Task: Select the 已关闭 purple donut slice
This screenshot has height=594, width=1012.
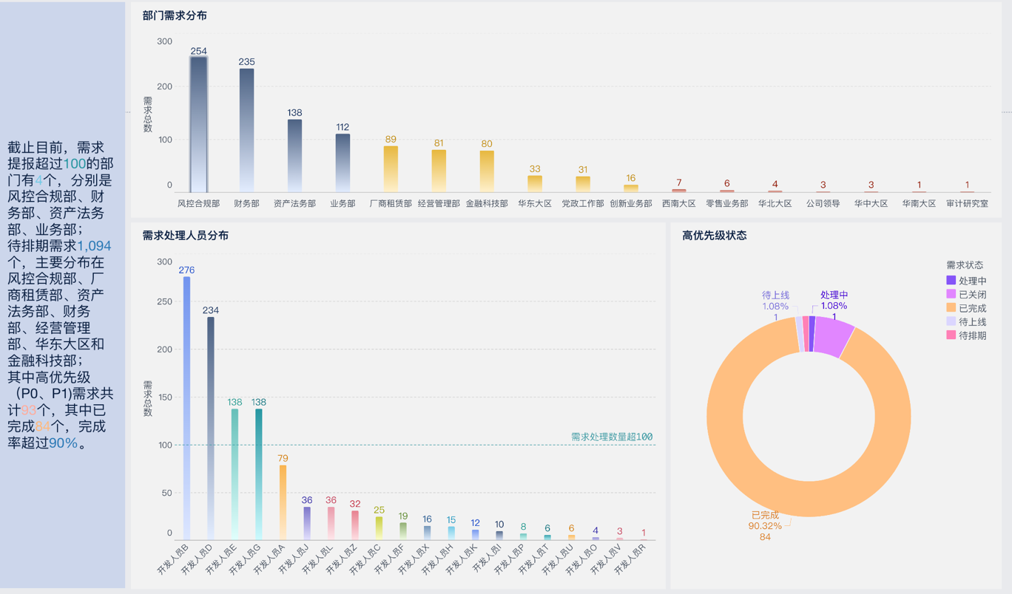Action: click(833, 336)
